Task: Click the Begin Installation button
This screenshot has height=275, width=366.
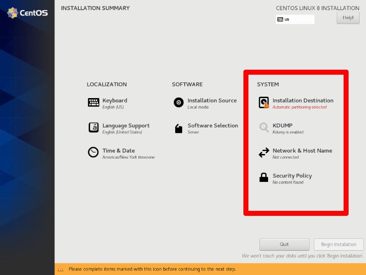Action: (x=339, y=244)
